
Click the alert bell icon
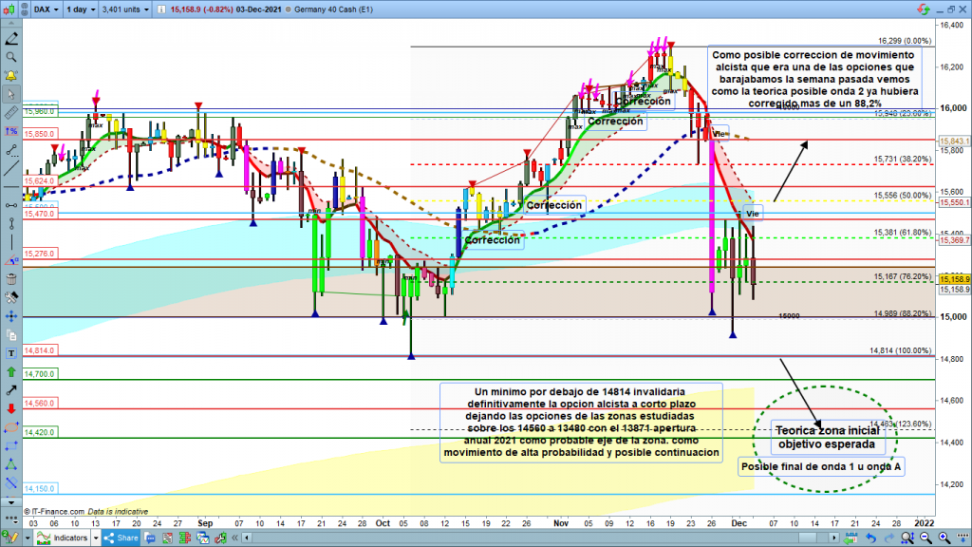[10, 75]
